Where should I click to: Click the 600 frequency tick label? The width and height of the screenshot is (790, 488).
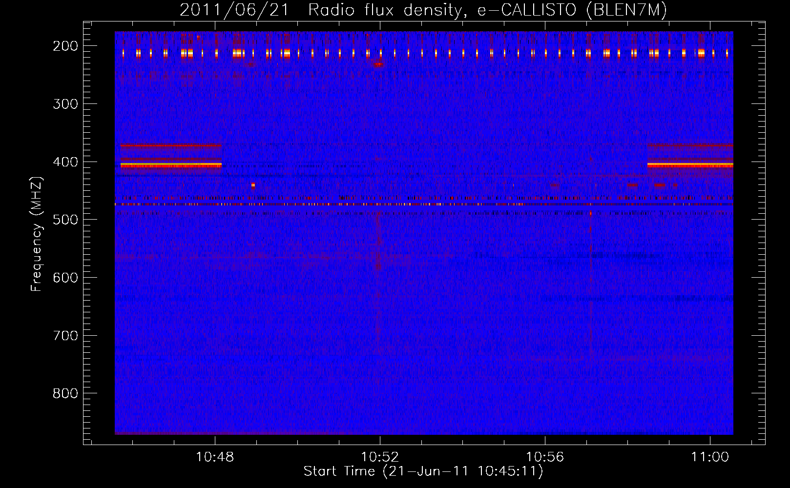tap(65, 278)
